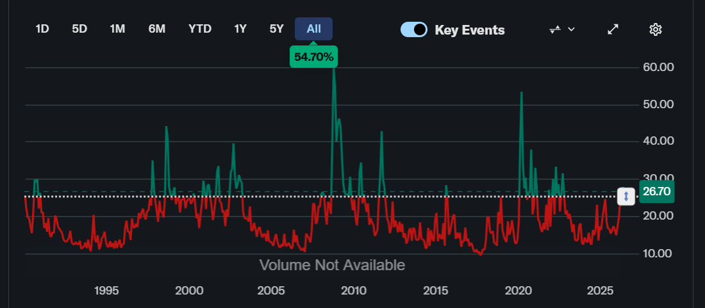The height and width of the screenshot is (308, 705).
Task: Click the 26.70 current value label
Action: pyautogui.click(x=656, y=191)
